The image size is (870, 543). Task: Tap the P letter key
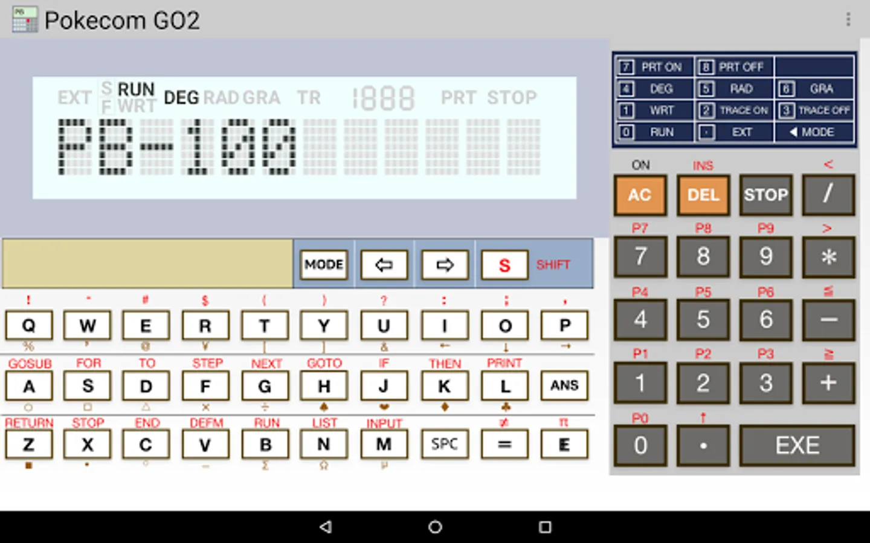(564, 326)
